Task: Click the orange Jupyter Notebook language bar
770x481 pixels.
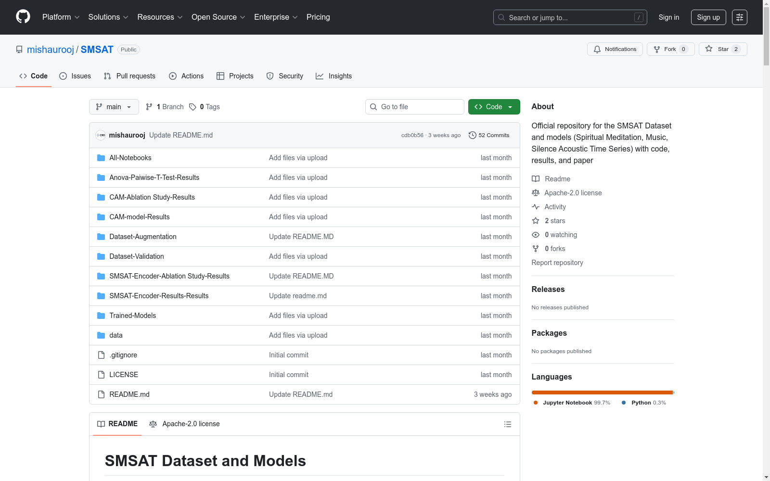Action: [x=602, y=392]
